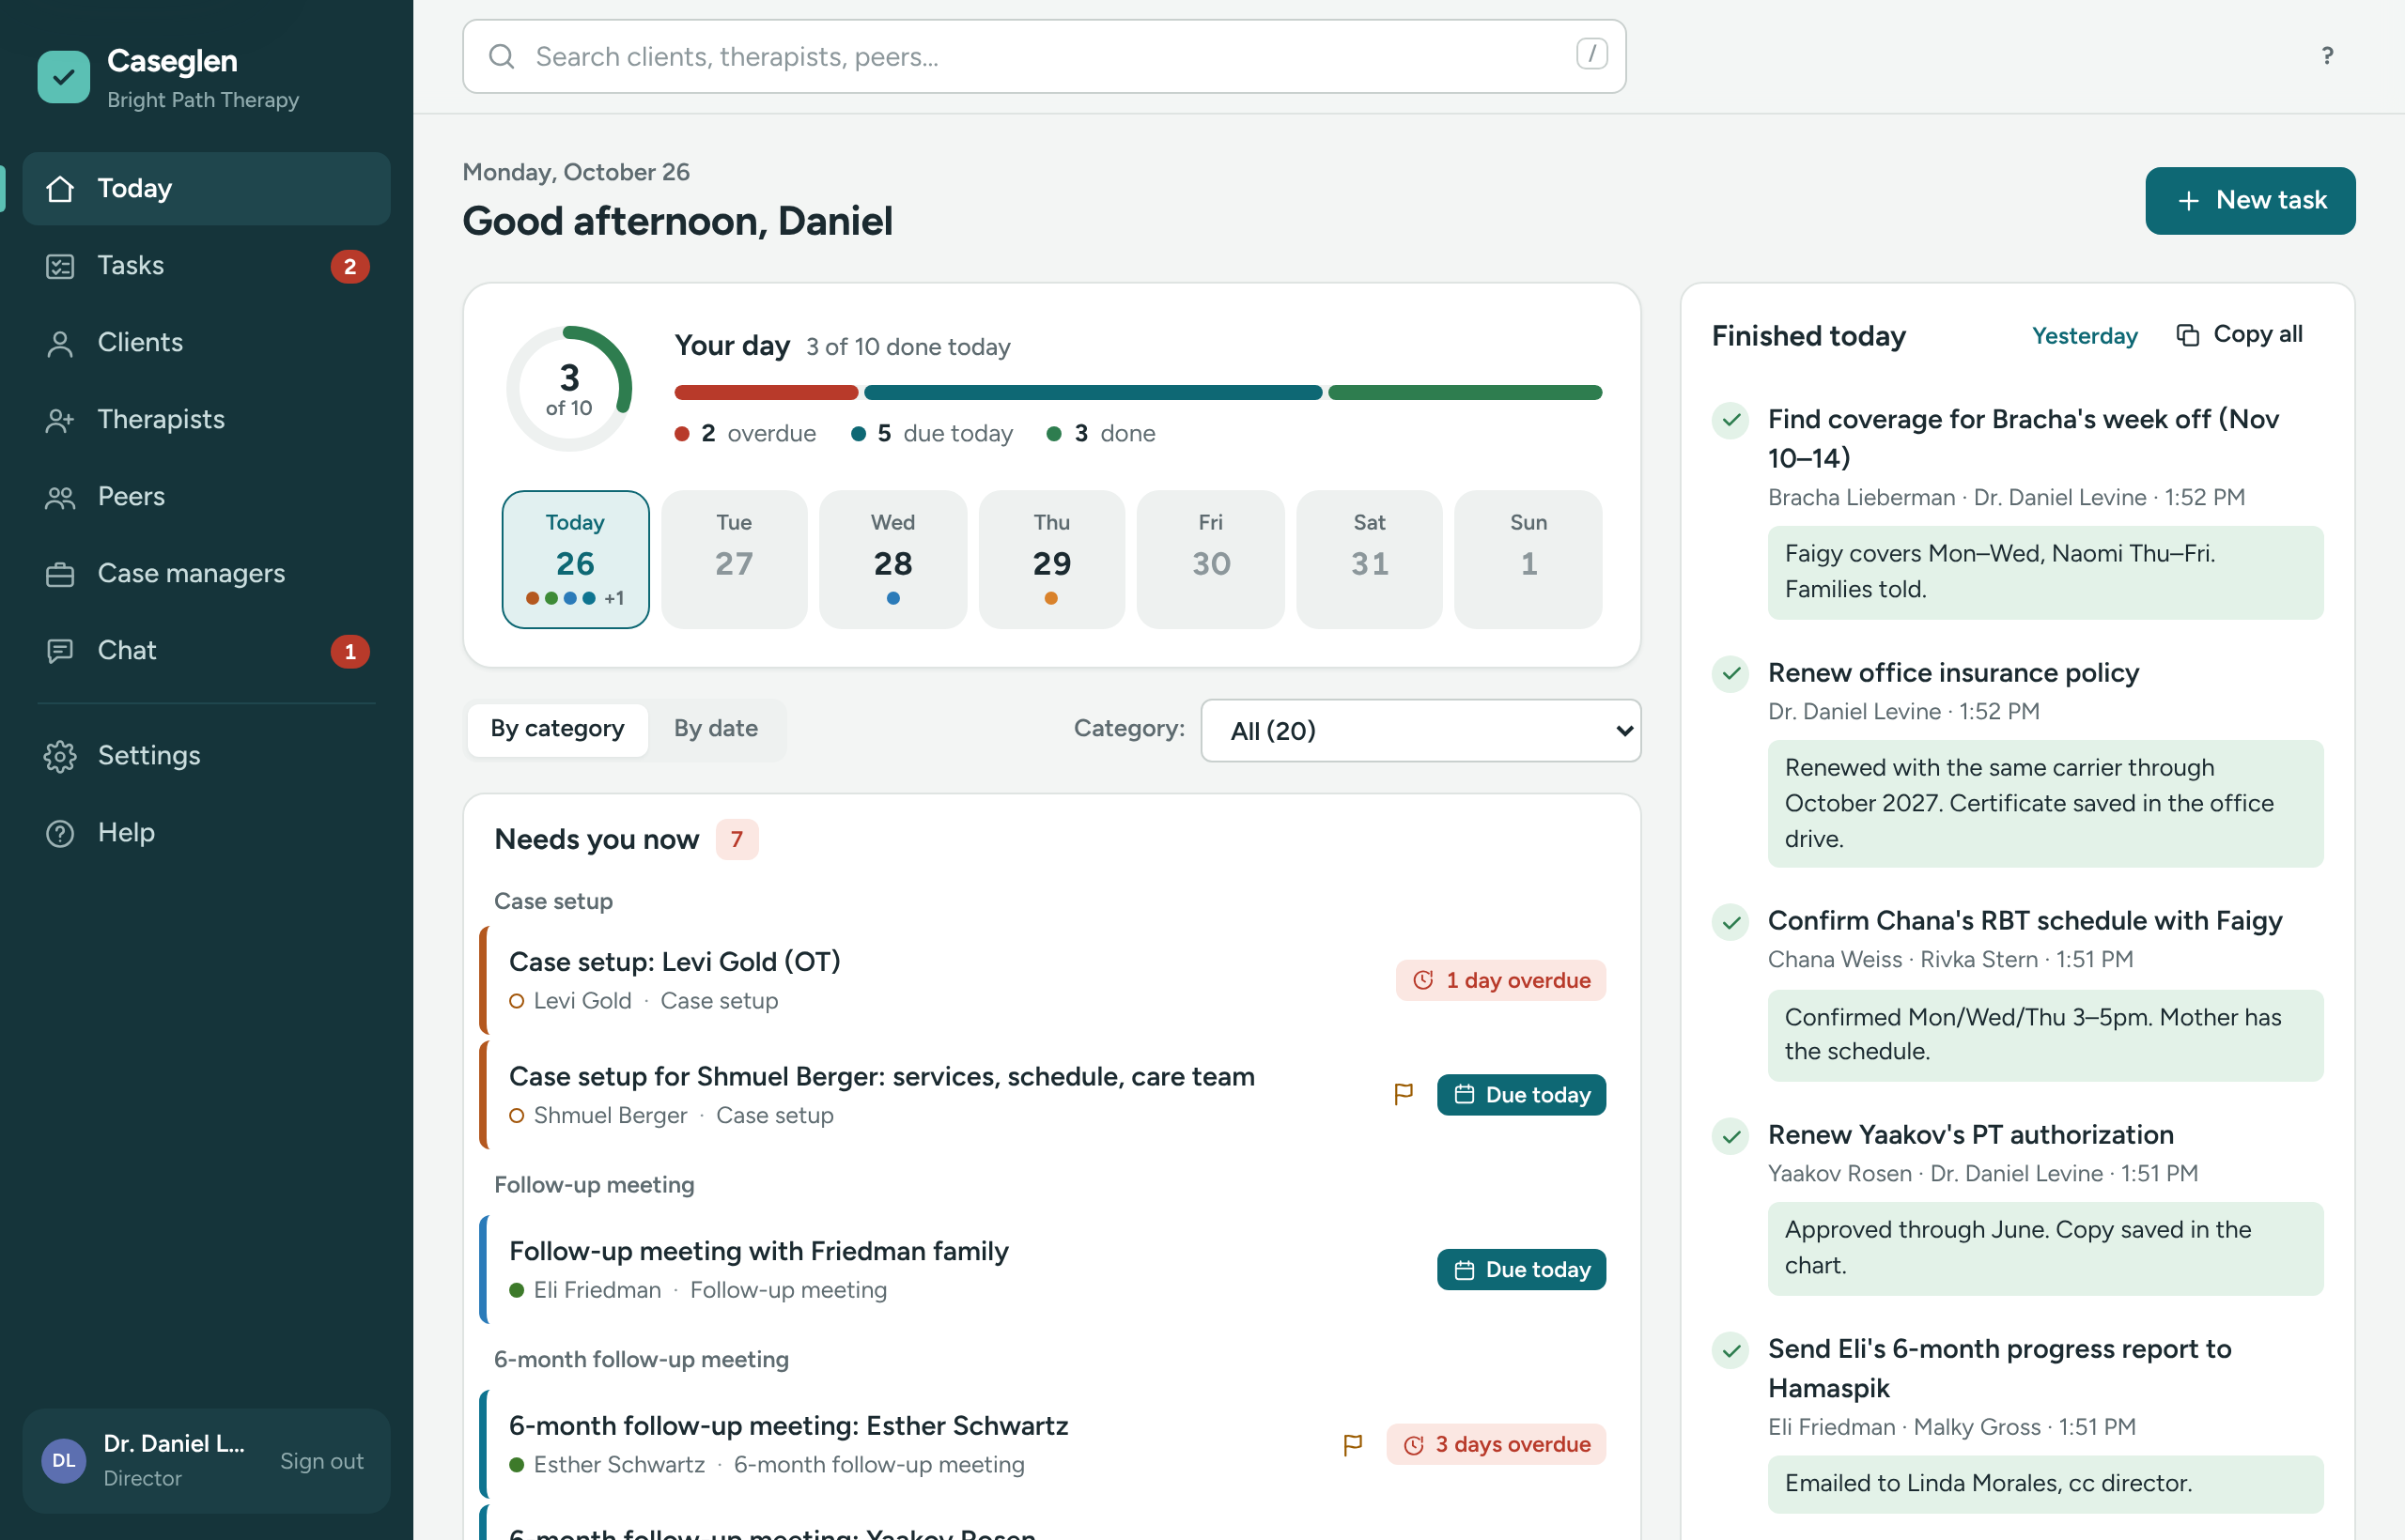Image resolution: width=2405 pixels, height=1540 pixels.
Task: Click the Needs you now count badge 7
Action: (737, 839)
